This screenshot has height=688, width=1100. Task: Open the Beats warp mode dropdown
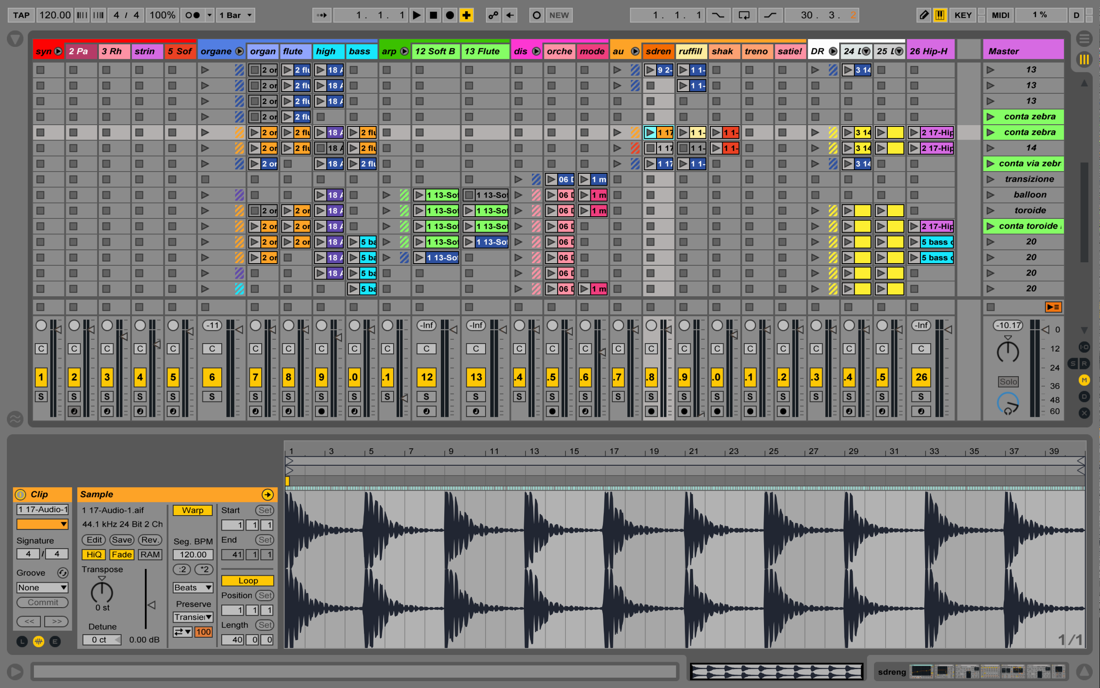[193, 587]
